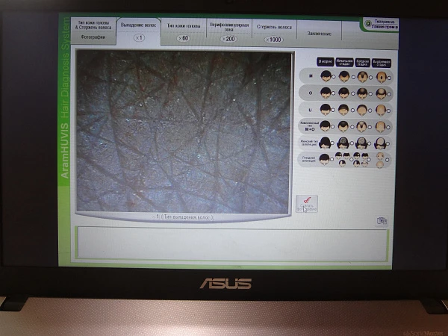Open the 'Выпадение волос' ×1 tab
The width and height of the screenshot is (448, 336).
140,30
